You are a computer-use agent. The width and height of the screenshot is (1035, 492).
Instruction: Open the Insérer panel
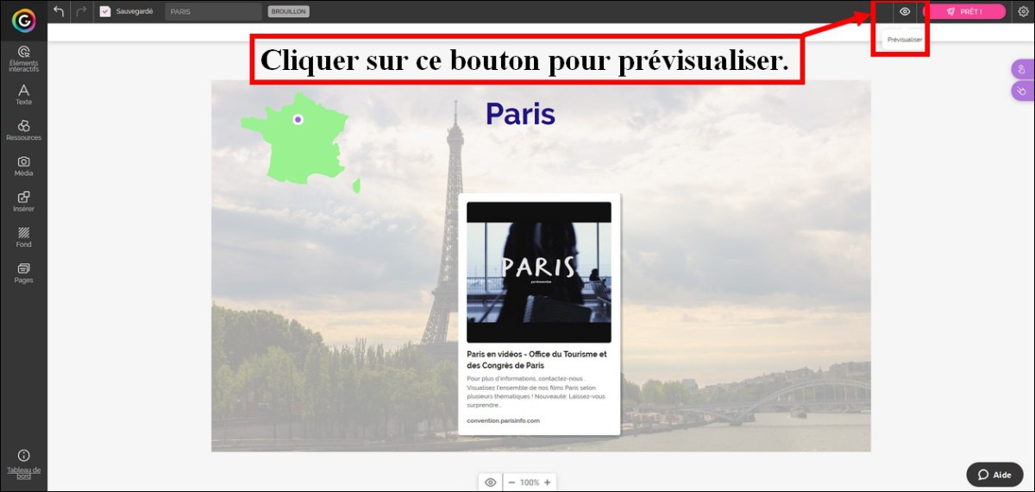coord(23,201)
